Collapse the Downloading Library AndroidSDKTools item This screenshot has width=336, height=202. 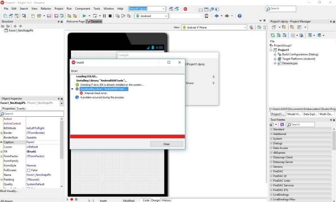click(x=72, y=89)
